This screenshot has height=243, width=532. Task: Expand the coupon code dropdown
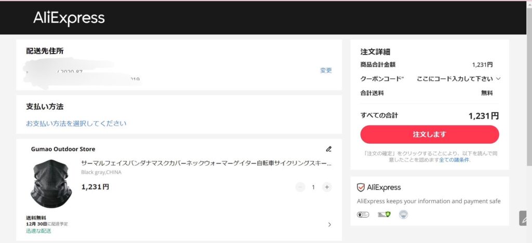(498, 79)
